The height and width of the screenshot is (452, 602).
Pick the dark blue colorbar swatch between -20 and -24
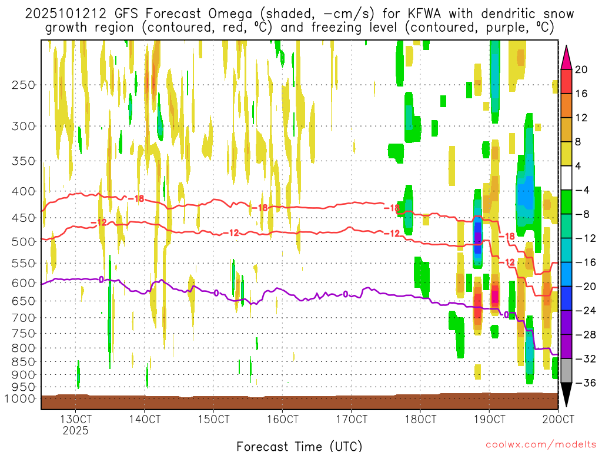[x=566, y=298]
